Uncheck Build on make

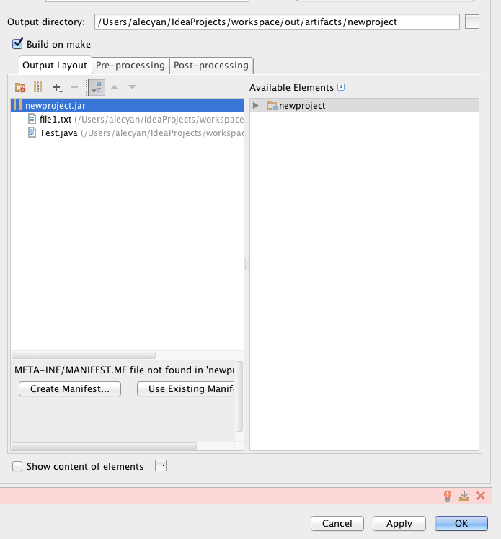point(17,44)
